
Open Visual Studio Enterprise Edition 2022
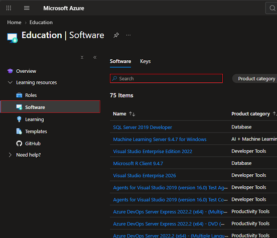coord(153,151)
